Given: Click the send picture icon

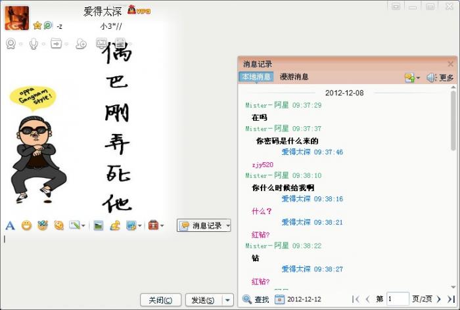Looking at the screenshot, I should [99, 225].
